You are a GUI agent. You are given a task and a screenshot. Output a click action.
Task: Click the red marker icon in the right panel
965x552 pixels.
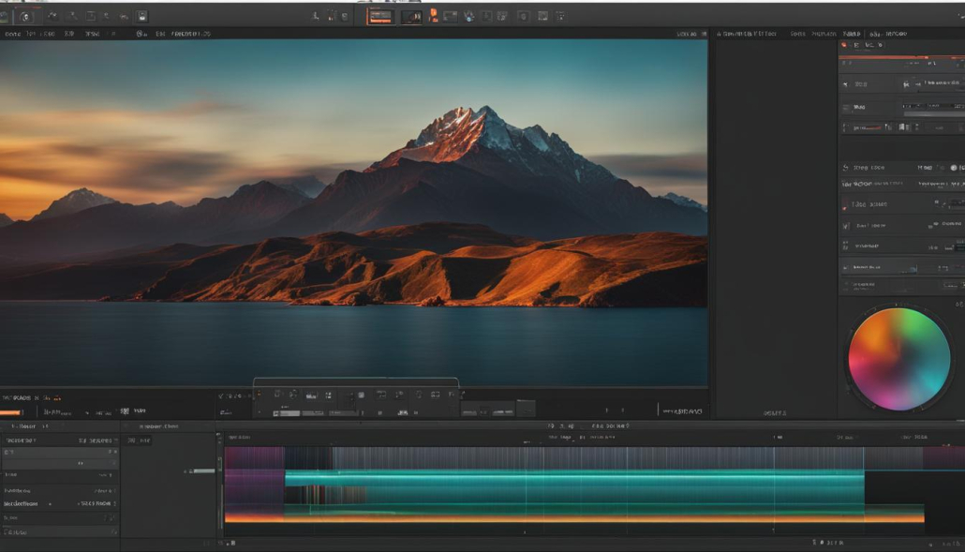click(x=844, y=207)
